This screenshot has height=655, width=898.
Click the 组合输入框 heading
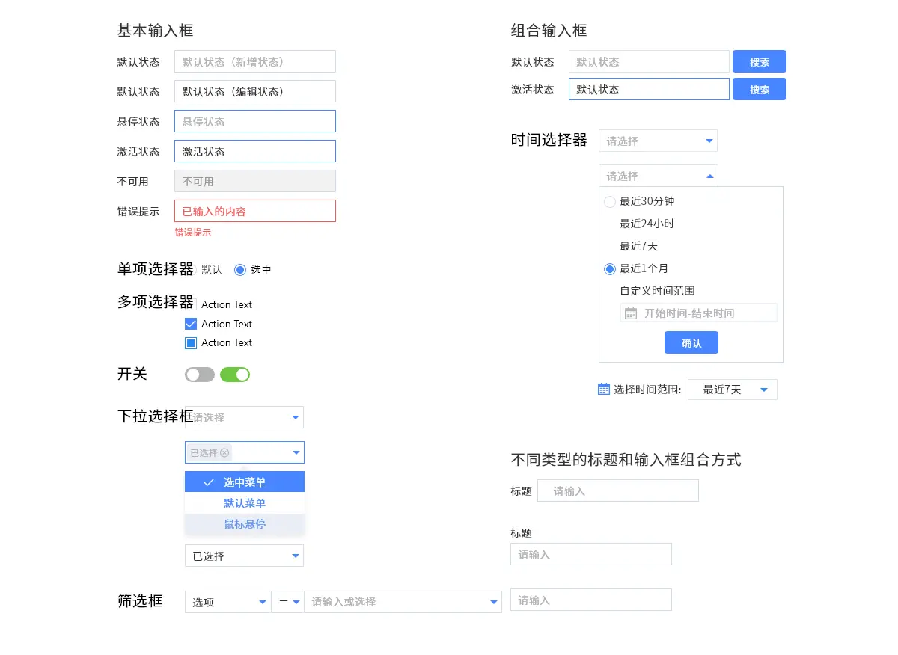point(549,31)
